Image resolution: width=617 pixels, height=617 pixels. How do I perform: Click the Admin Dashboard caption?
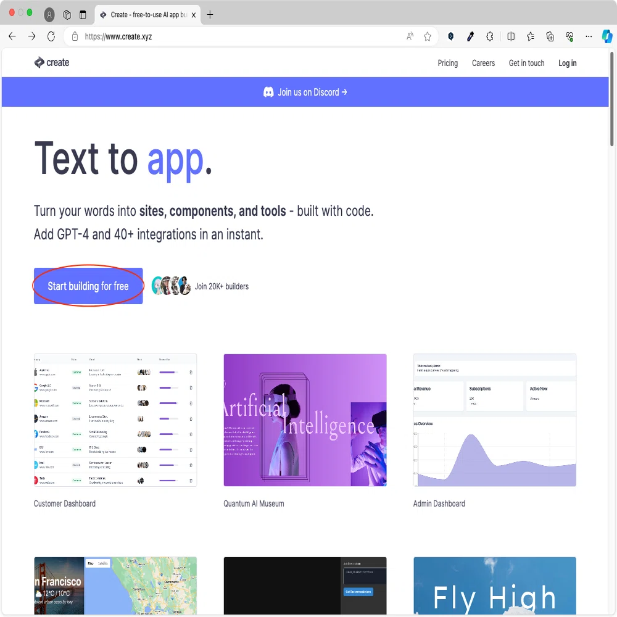pos(439,503)
